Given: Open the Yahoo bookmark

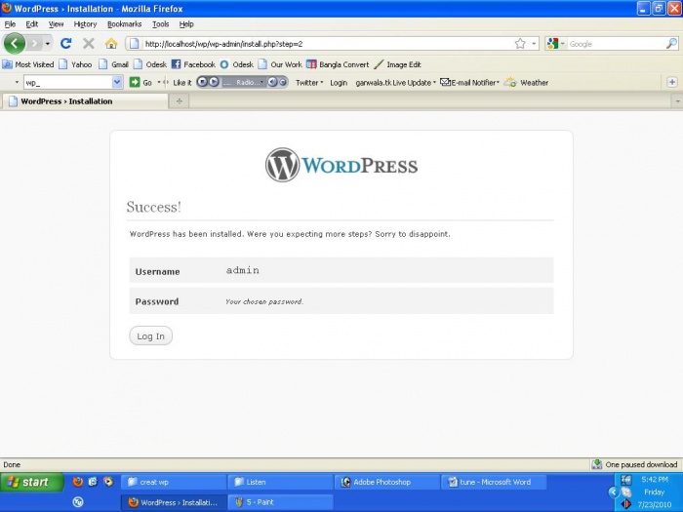Looking at the screenshot, I should coord(75,64).
